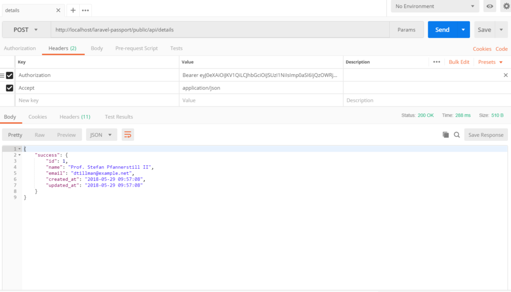Toggle line wrapping in the response viewer
511x292 pixels.
(127, 134)
